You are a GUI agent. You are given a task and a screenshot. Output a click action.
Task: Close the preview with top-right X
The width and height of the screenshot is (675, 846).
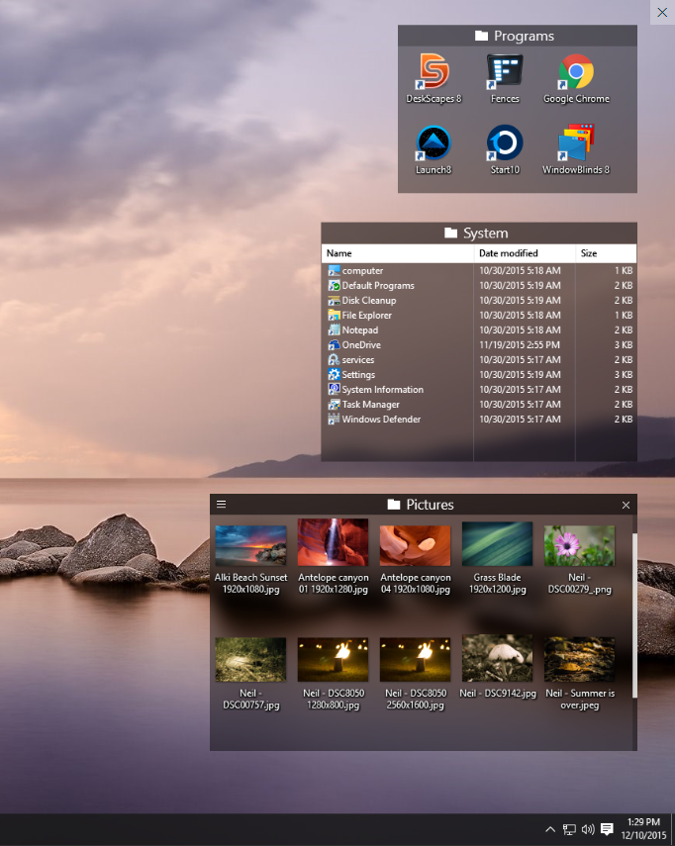point(662,12)
